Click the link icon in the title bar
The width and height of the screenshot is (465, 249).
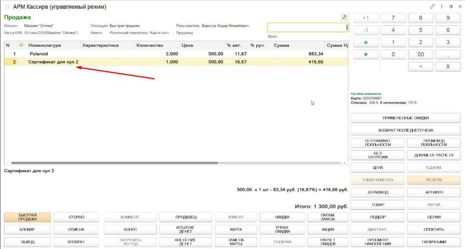(432, 6)
